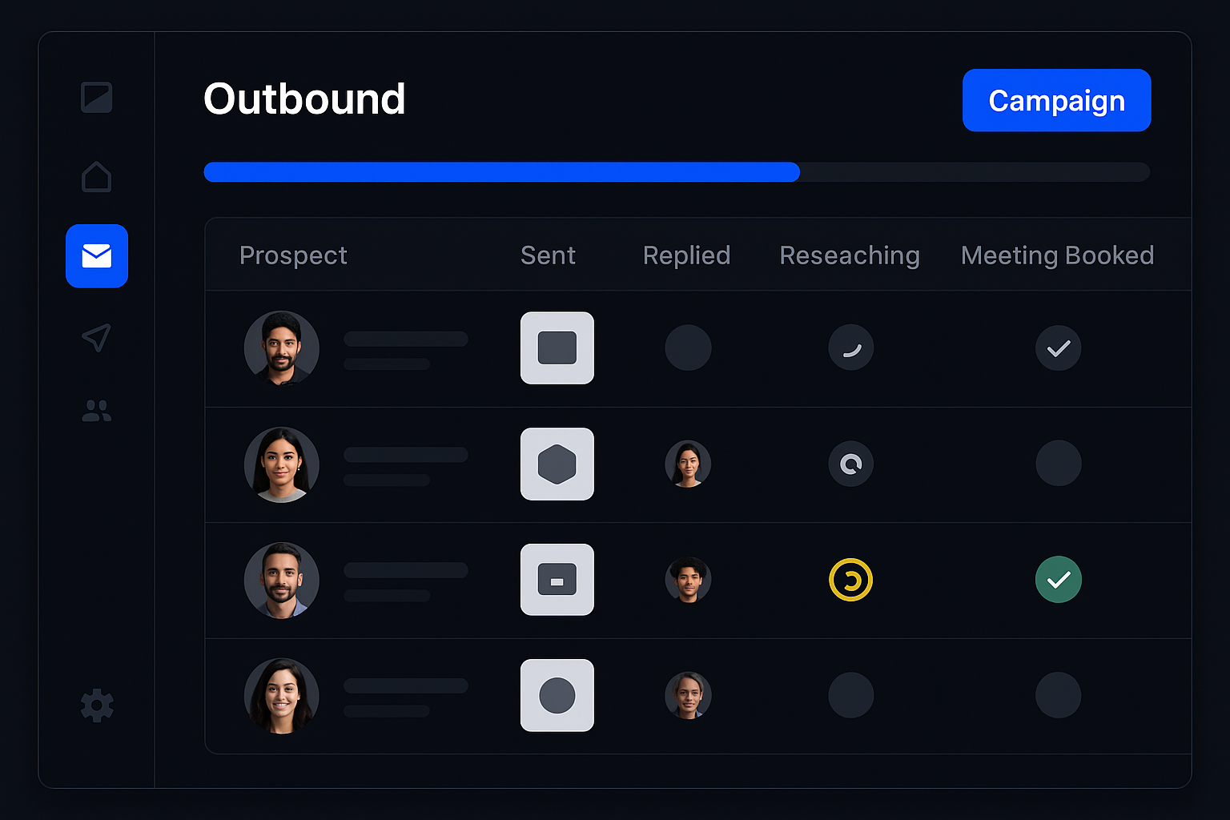
Task: Toggle the empty Meeting Booked circle in second row
Action: point(1058,464)
